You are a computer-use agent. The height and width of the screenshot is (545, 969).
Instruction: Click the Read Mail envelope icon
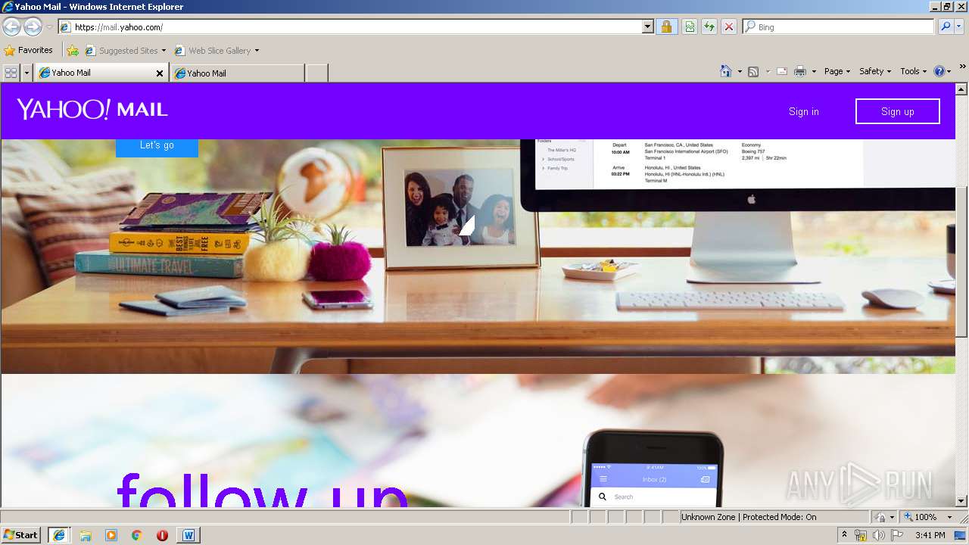[782, 71]
